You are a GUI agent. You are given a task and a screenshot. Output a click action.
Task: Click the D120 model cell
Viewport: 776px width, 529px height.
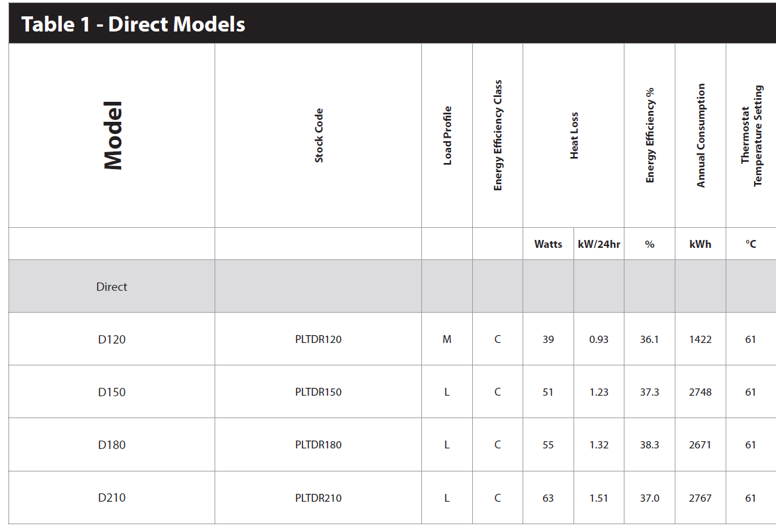click(x=112, y=339)
